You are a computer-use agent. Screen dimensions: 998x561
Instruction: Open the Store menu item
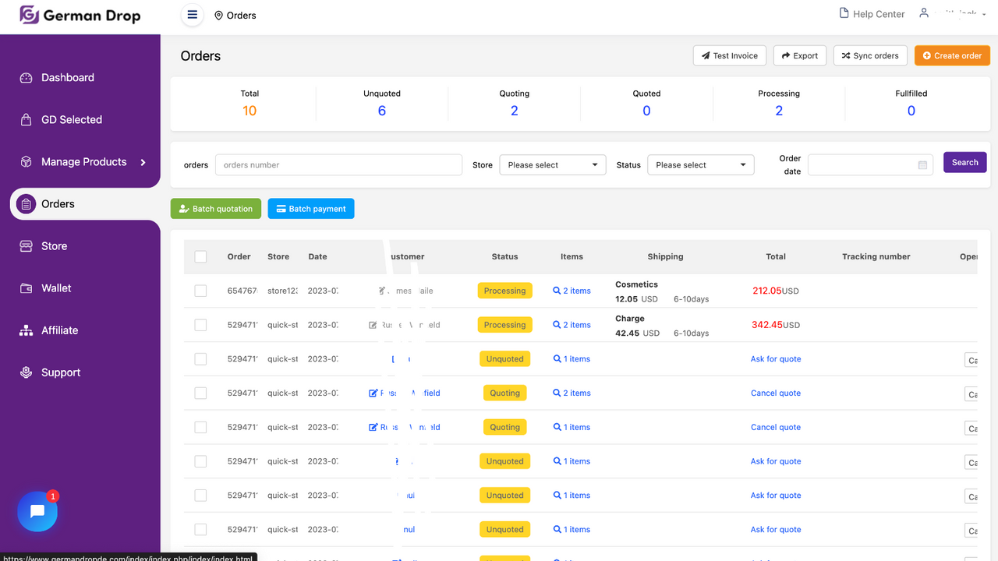click(x=55, y=246)
